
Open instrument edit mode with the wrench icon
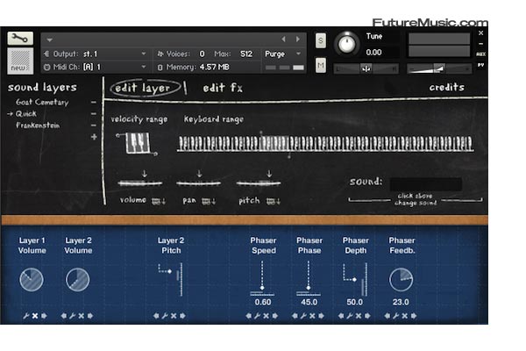pos(20,39)
